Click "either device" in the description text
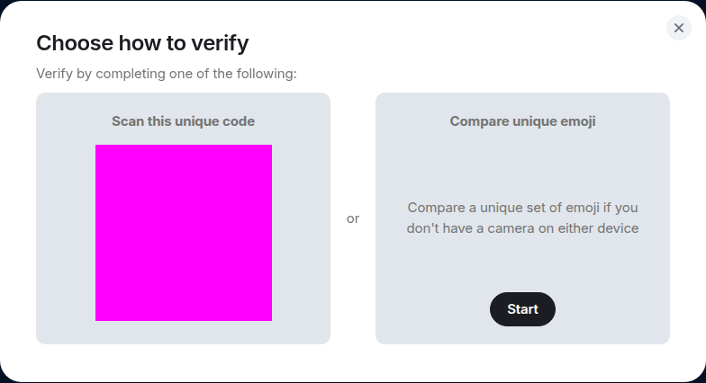The image size is (706, 383). [x=597, y=228]
